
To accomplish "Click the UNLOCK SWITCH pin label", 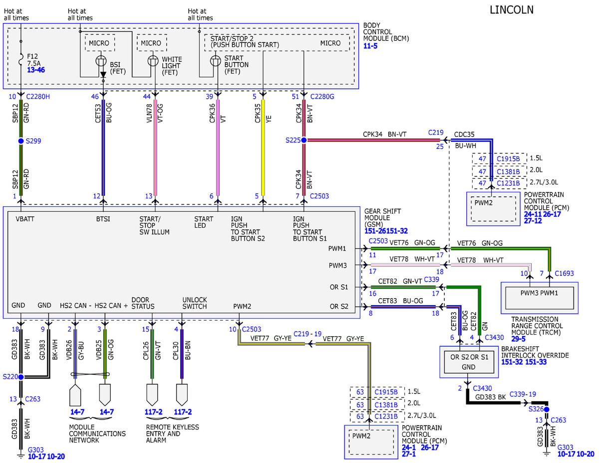I will pos(195,303).
